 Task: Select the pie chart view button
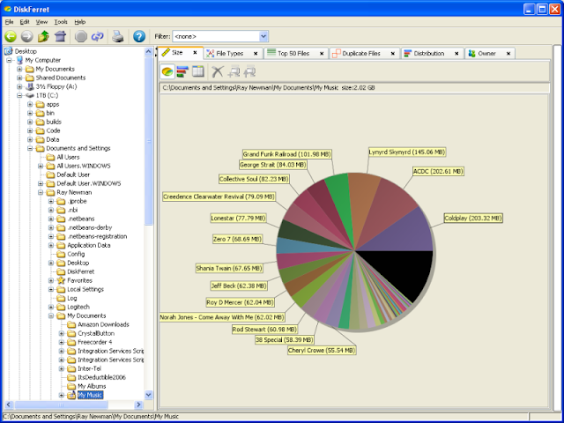167,71
